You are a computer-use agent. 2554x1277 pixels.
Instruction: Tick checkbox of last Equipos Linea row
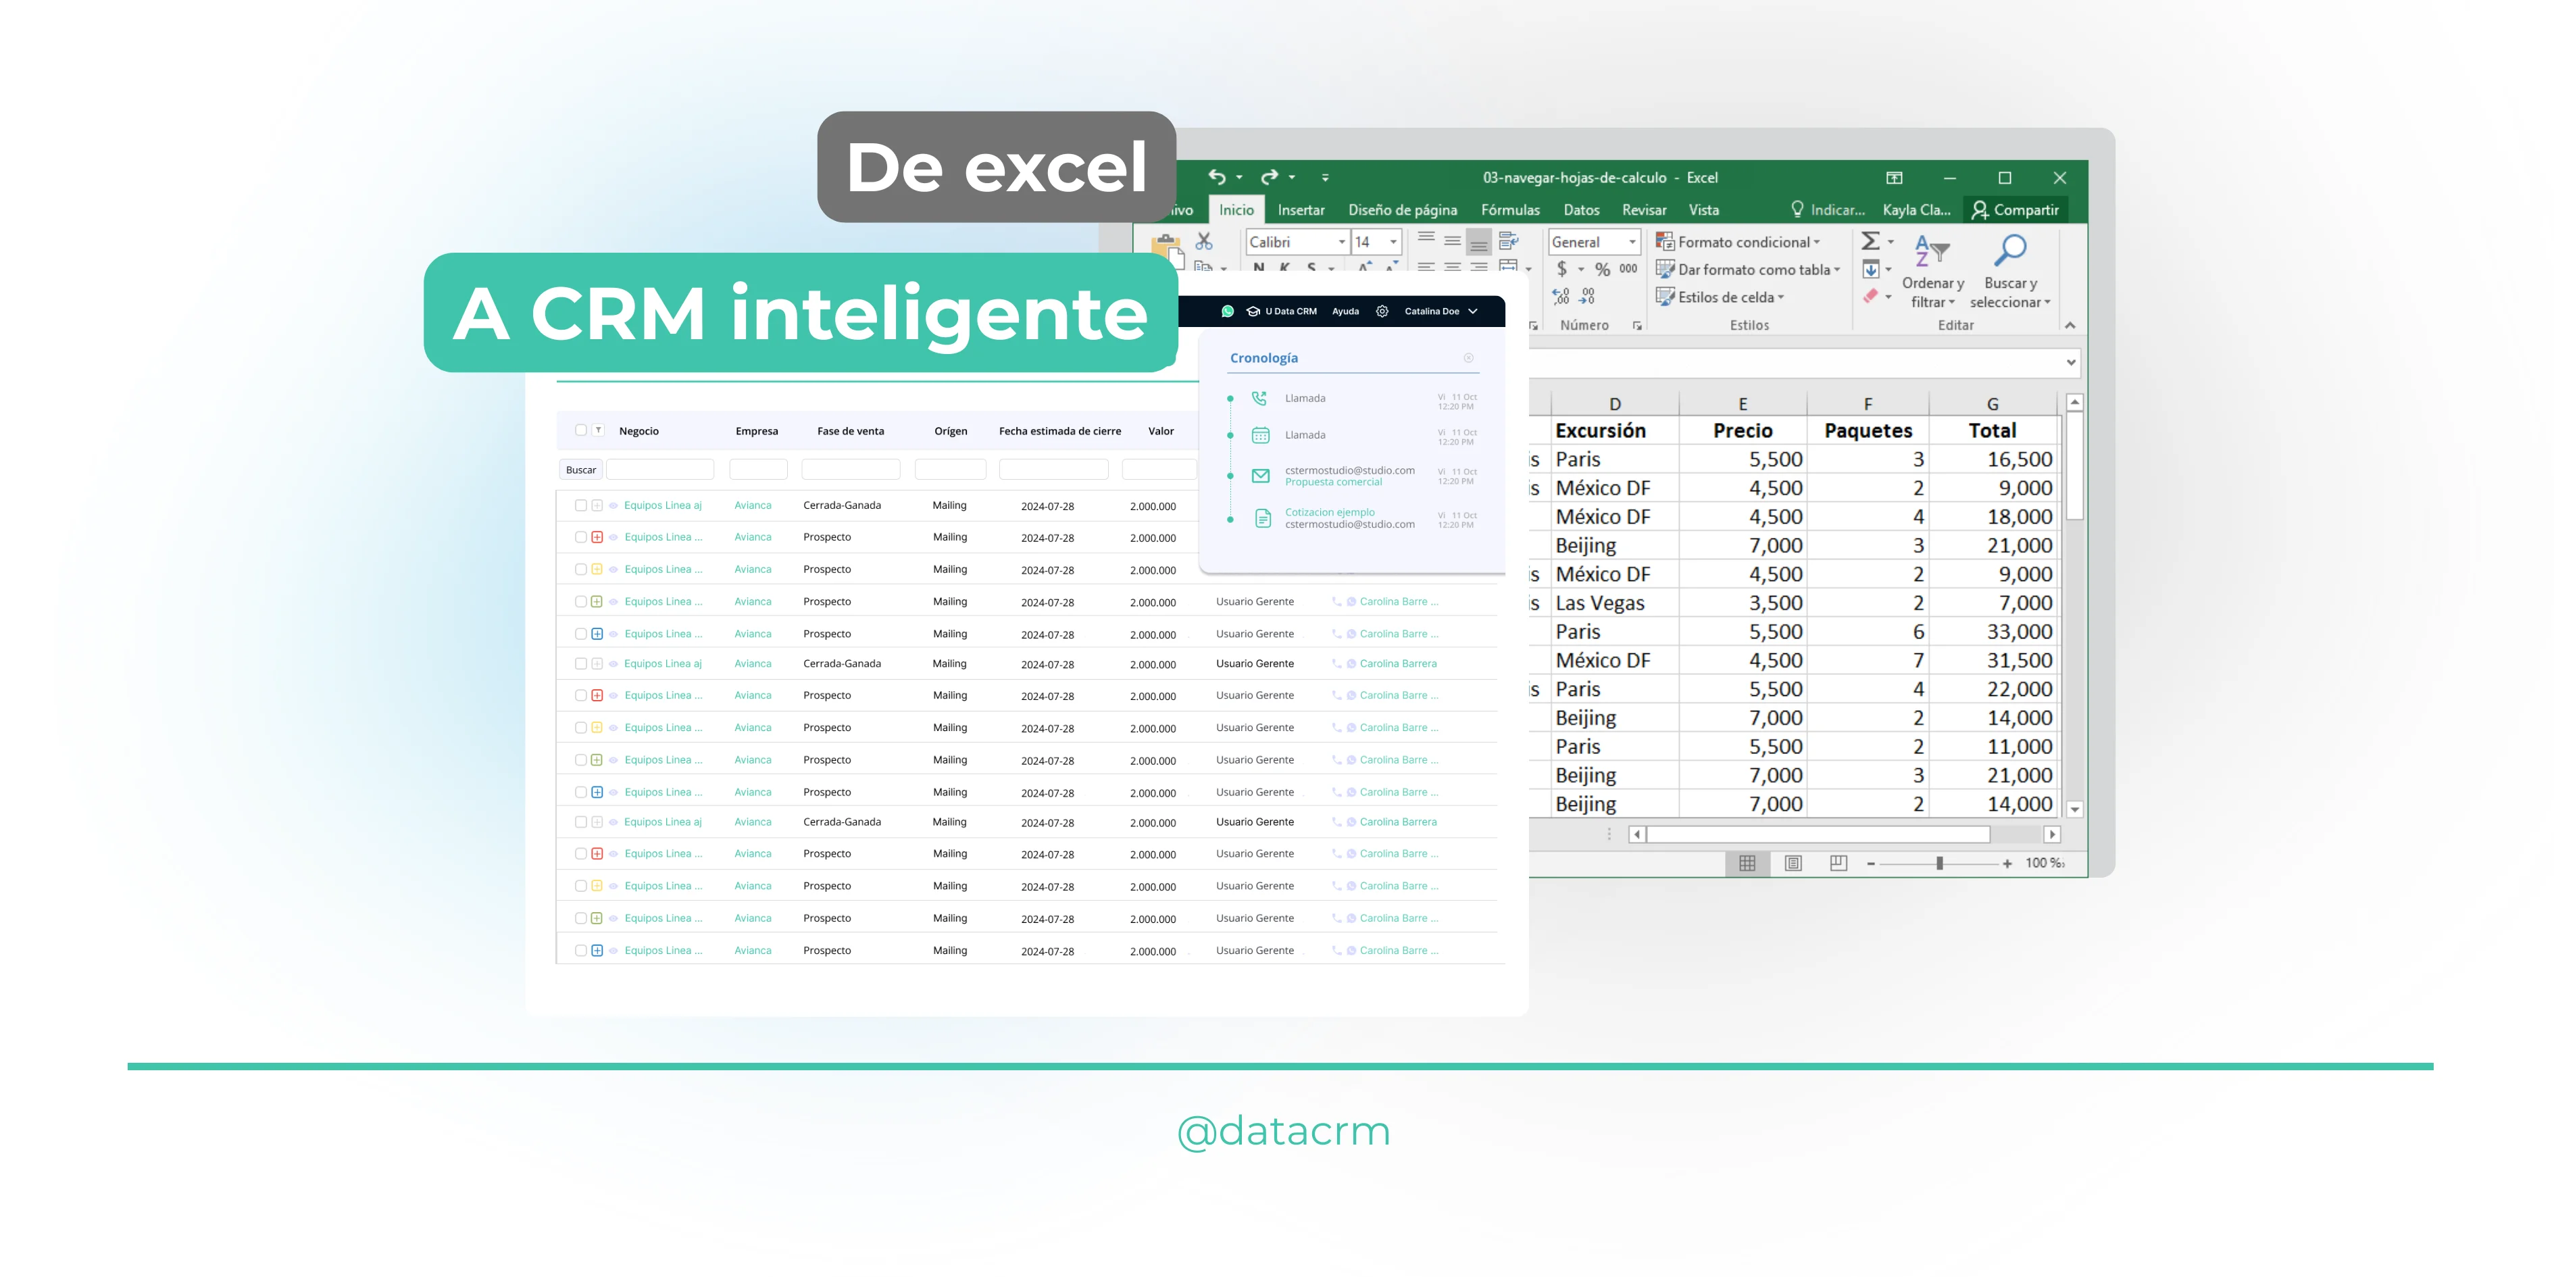click(x=581, y=951)
